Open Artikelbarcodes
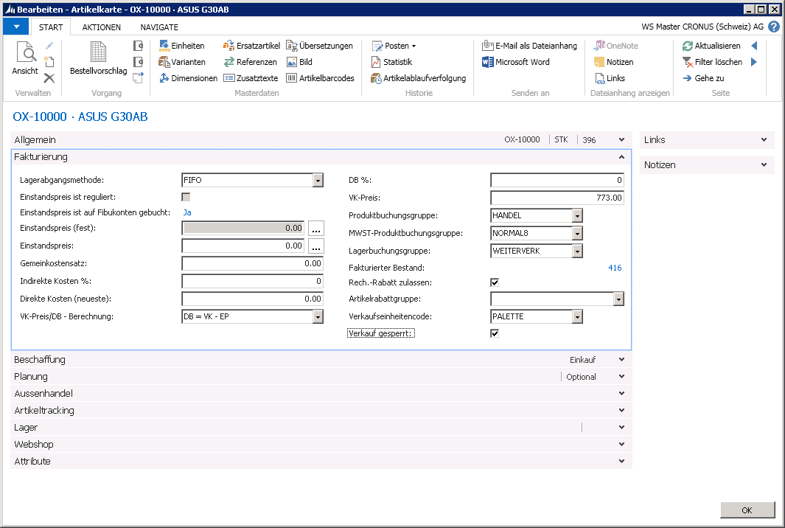The height and width of the screenshot is (528, 785). pos(320,78)
